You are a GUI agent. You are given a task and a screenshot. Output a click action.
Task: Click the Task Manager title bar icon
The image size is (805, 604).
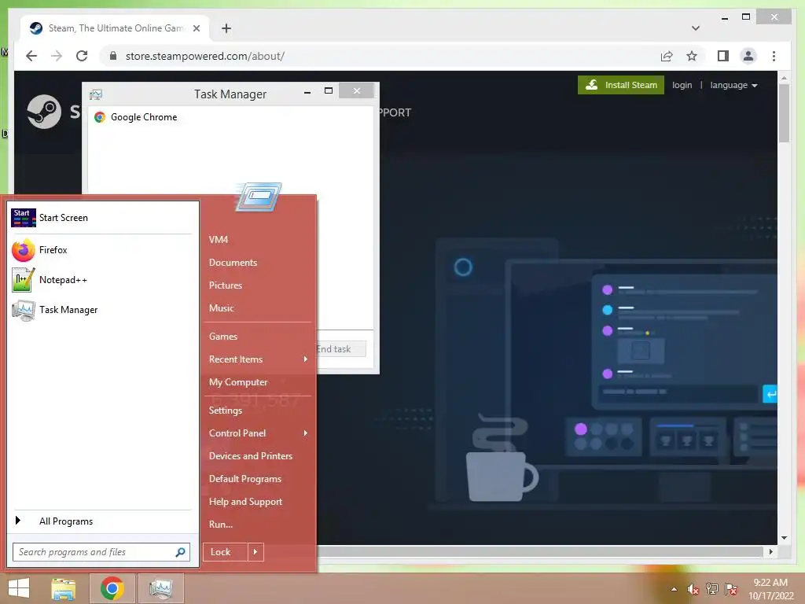[96, 94]
